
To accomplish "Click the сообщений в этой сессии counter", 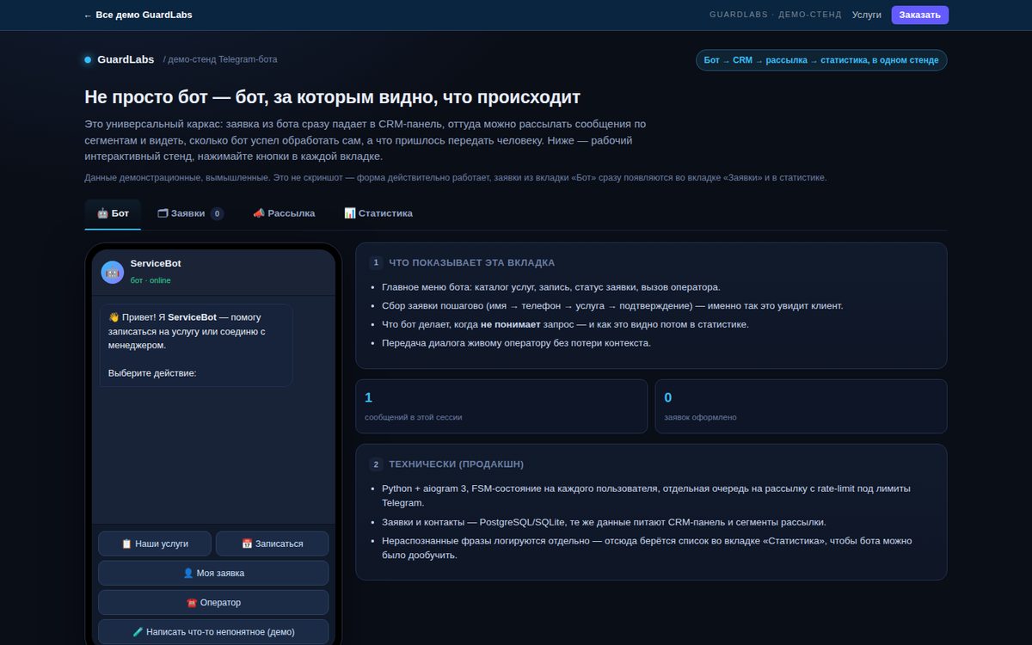I will tap(501, 406).
